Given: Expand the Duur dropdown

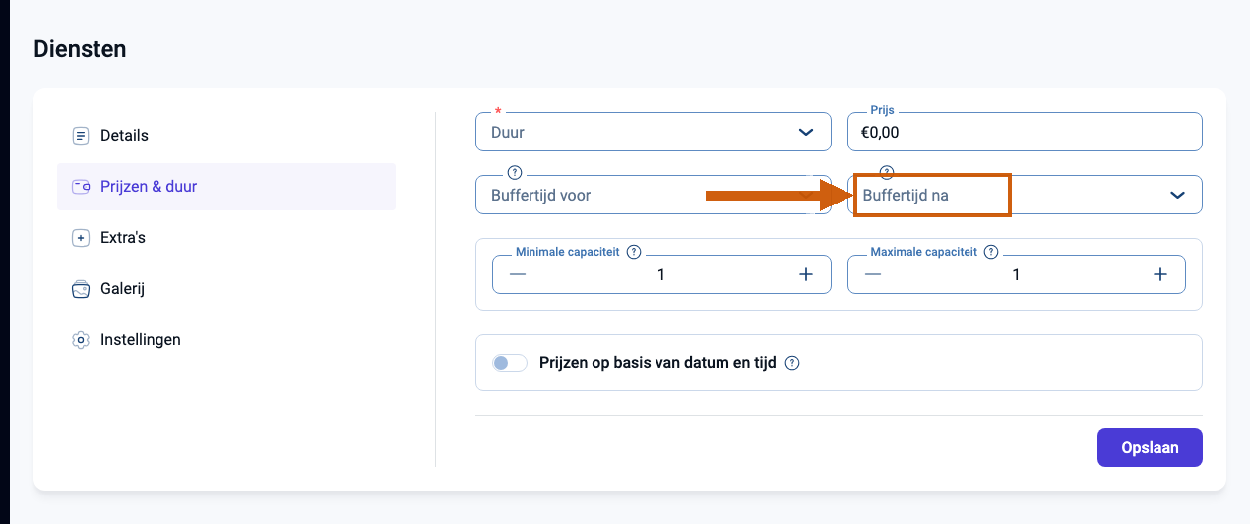Looking at the screenshot, I should (654, 132).
